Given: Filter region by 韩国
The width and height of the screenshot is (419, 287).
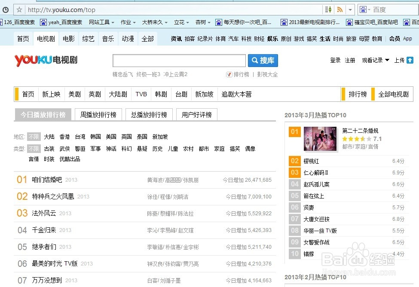Looking at the screenshot, I should coord(96,137).
